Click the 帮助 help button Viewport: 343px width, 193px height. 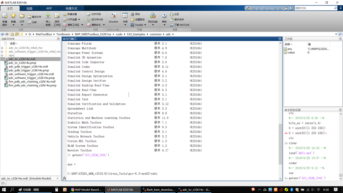click(164, 19)
